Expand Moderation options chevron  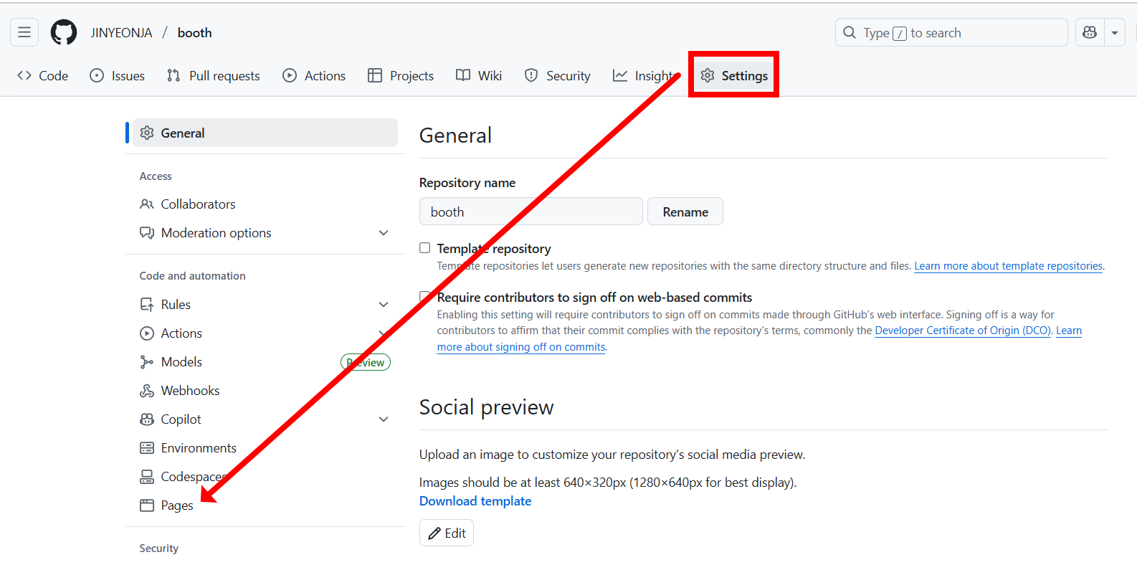tap(384, 233)
